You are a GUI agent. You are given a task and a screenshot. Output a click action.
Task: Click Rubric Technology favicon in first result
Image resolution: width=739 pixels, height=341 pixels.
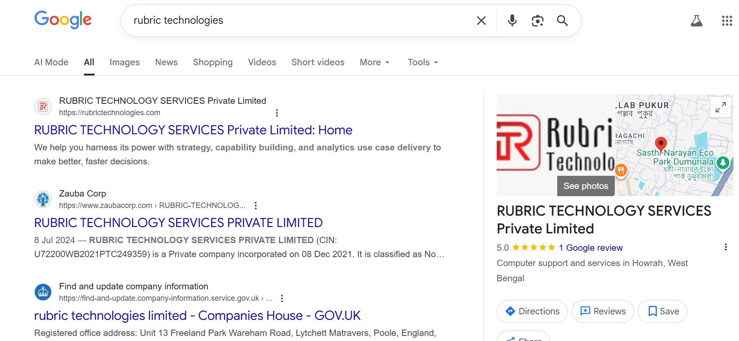pos(43,107)
